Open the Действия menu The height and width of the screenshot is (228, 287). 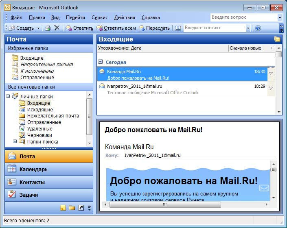point(125,17)
